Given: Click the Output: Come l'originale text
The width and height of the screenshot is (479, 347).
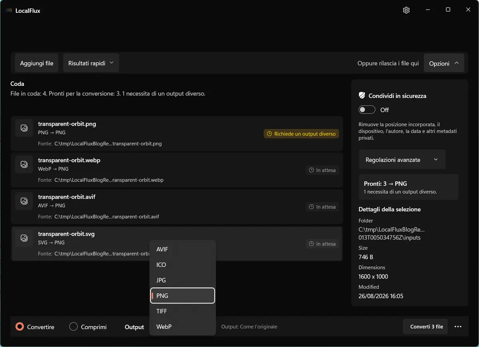Looking at the screenshot, I should [x=249, y=327].
